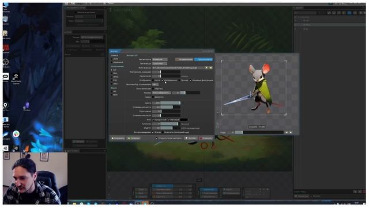The image size is (369, 207).
Task: Open OBS Studio desktop icon
Action: [6, 63]
